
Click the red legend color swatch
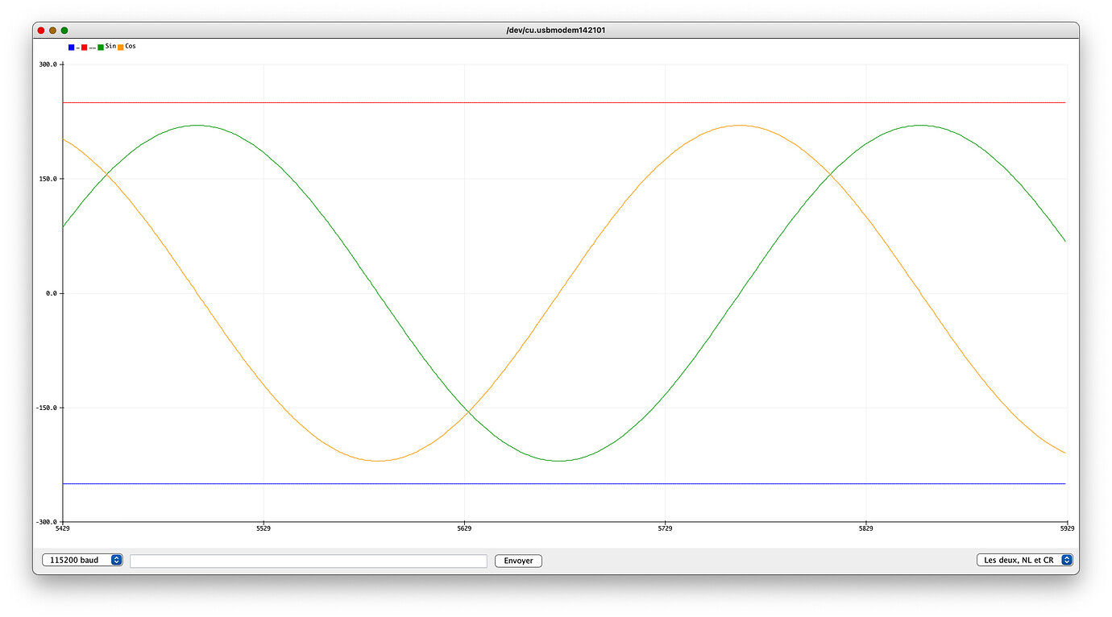point(84,47)
